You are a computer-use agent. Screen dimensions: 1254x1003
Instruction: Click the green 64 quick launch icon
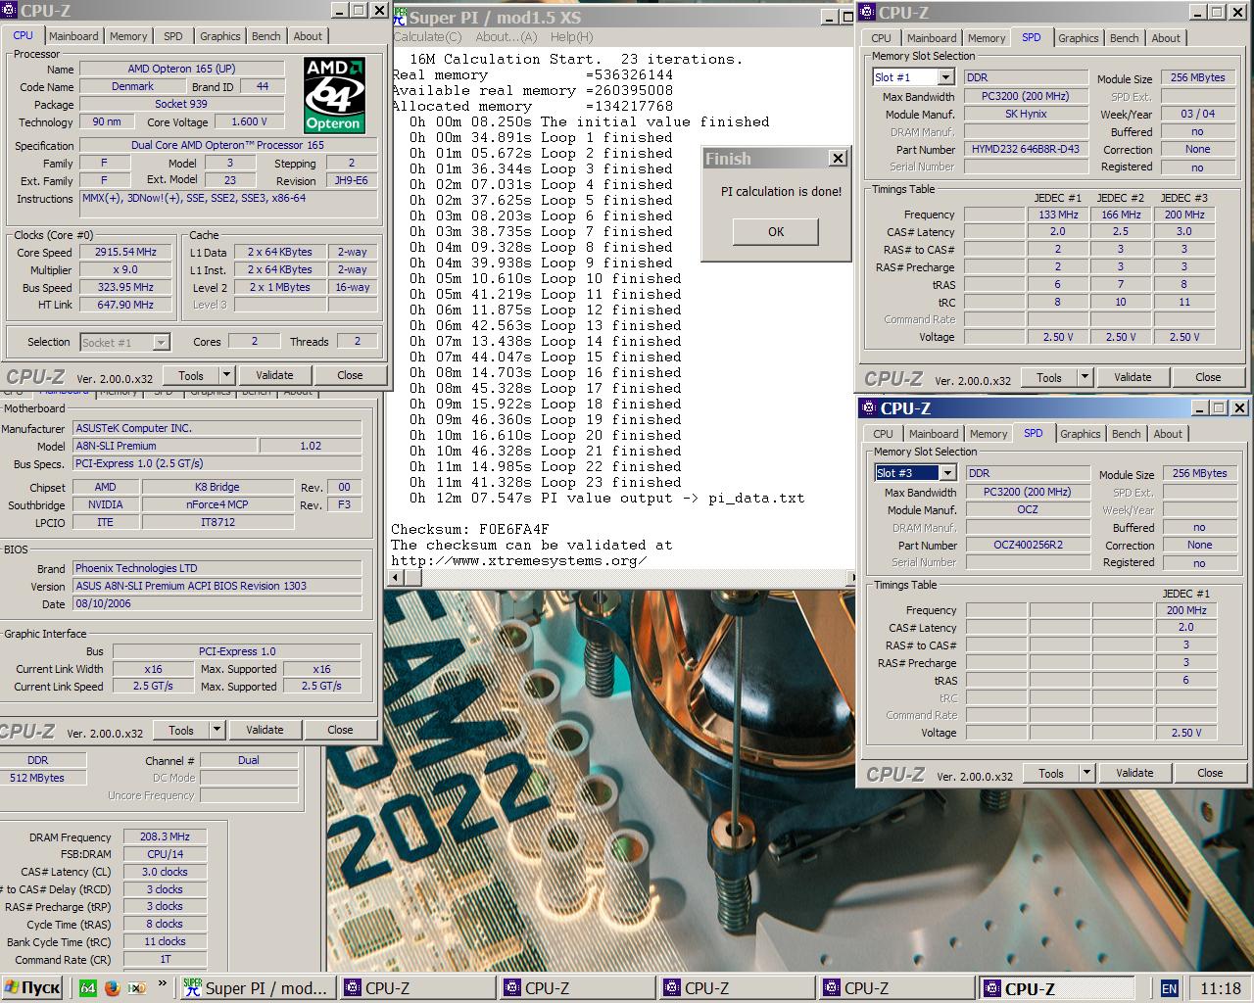tap(87, 988)
